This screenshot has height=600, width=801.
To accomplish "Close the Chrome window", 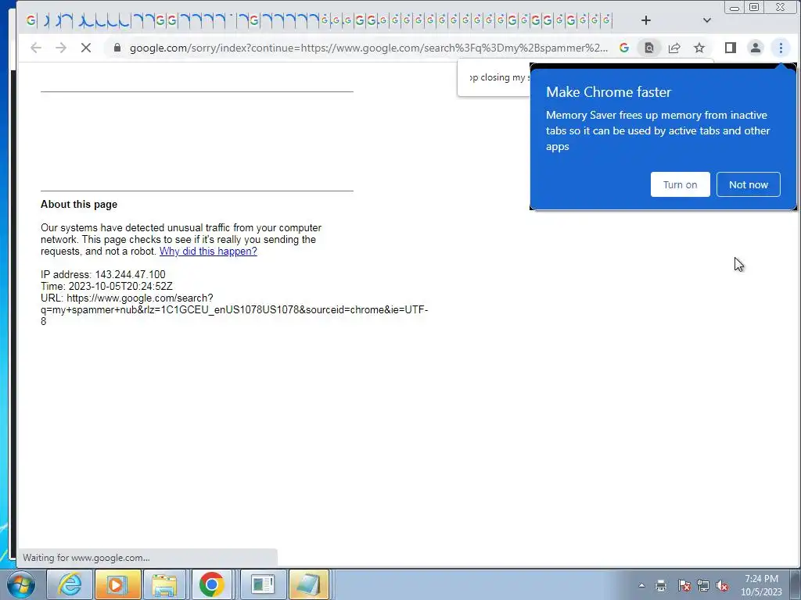I will pyautogui.click(x=780, y=7).
